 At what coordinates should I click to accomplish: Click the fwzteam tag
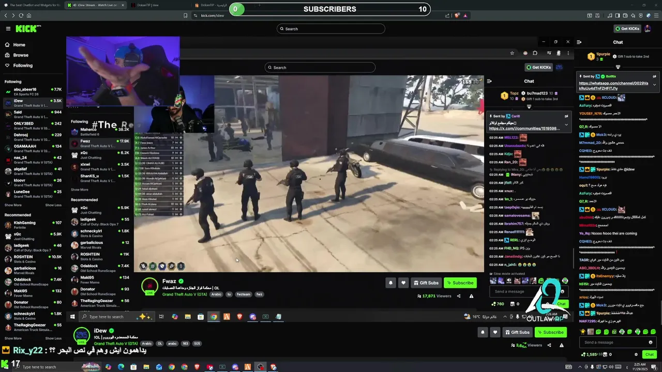[x=243, y=295]
